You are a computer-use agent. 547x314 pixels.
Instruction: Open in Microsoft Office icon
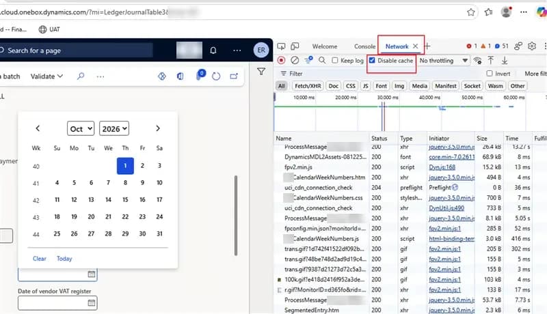coord(180,76)
